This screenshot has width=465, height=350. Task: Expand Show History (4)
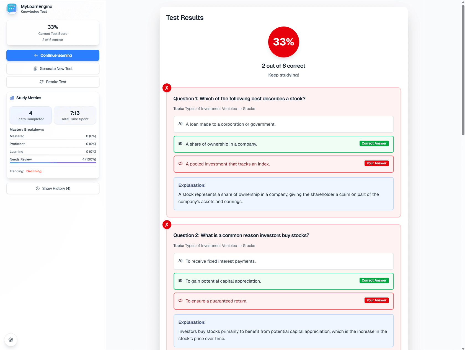coord(53,188)
